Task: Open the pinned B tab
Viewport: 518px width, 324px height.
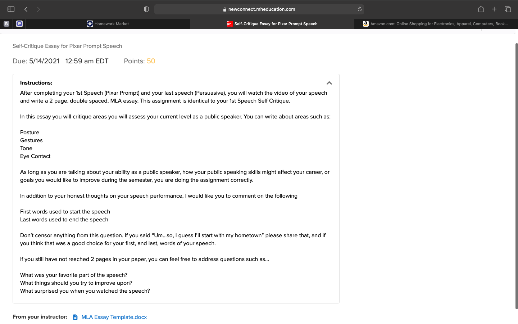Action: click(x=6, y=24)
